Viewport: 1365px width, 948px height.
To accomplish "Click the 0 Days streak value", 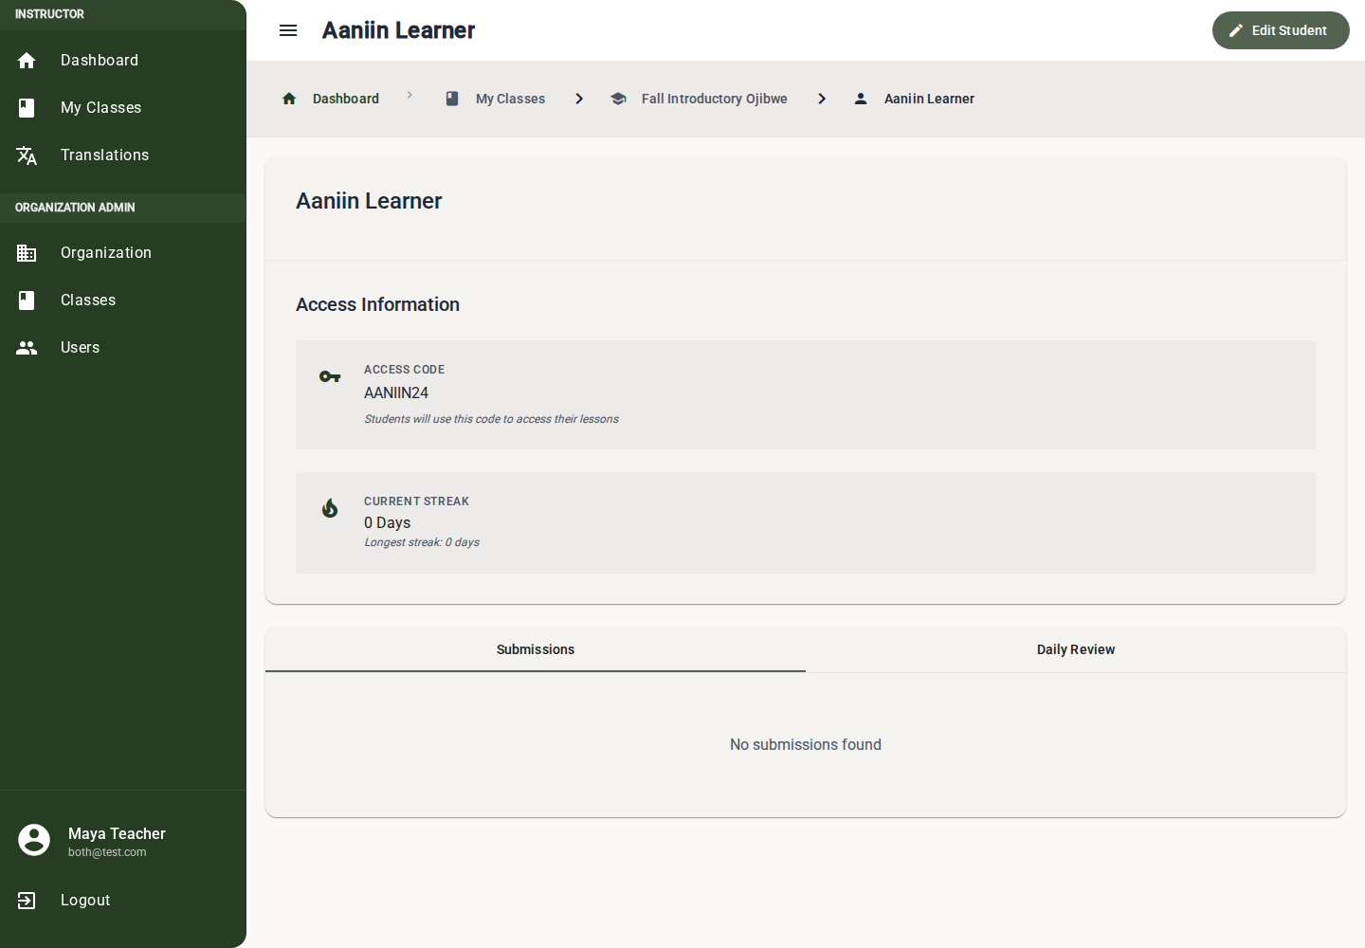I will pos(388,522).
